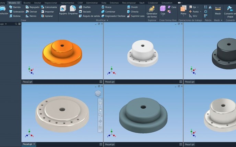
Task: Open the Inspeccionar ribbon tab
Action: (51, 3)
